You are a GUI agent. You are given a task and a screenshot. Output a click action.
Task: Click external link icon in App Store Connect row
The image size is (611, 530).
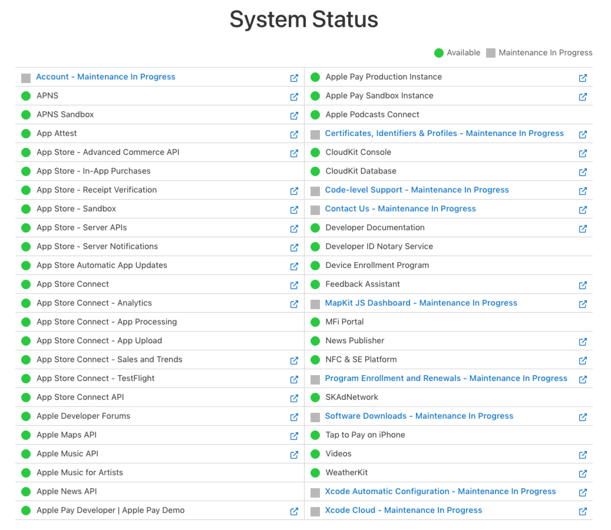(x=294, y=285)
